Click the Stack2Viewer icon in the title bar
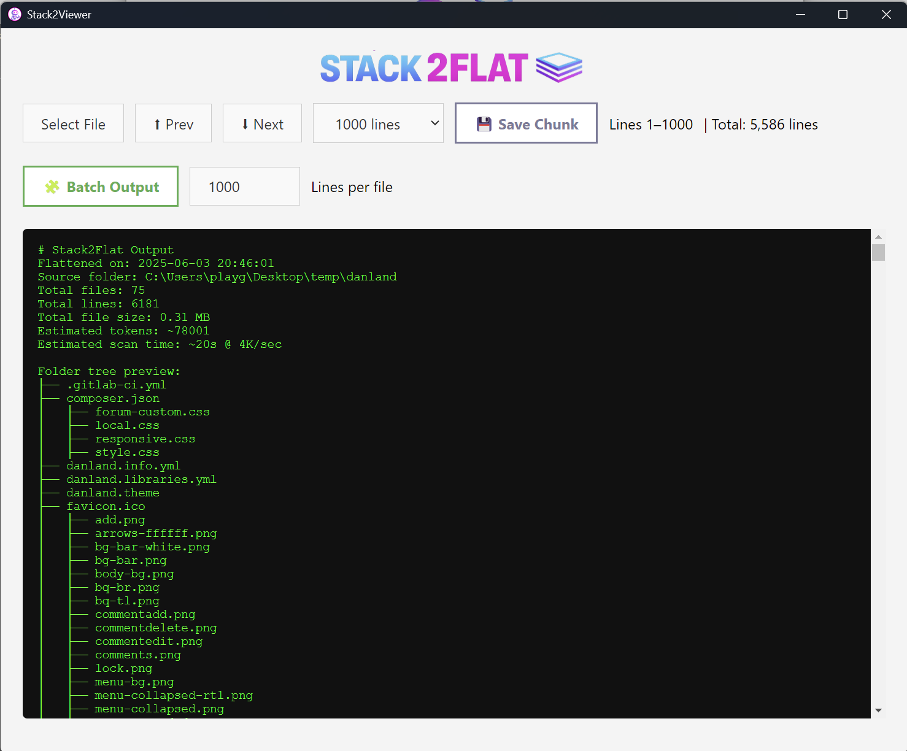907x751 pixels. point(14,13)
